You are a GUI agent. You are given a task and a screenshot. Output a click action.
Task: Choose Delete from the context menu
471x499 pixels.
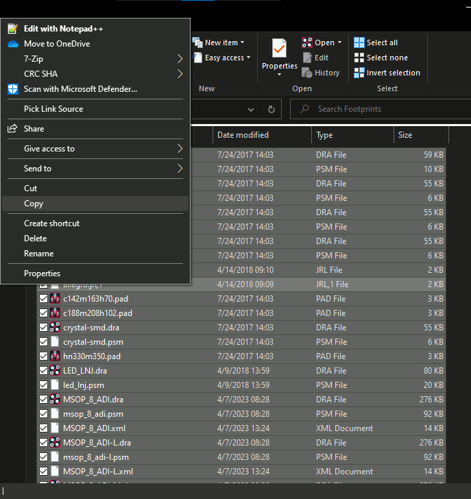tap(95, 239)
